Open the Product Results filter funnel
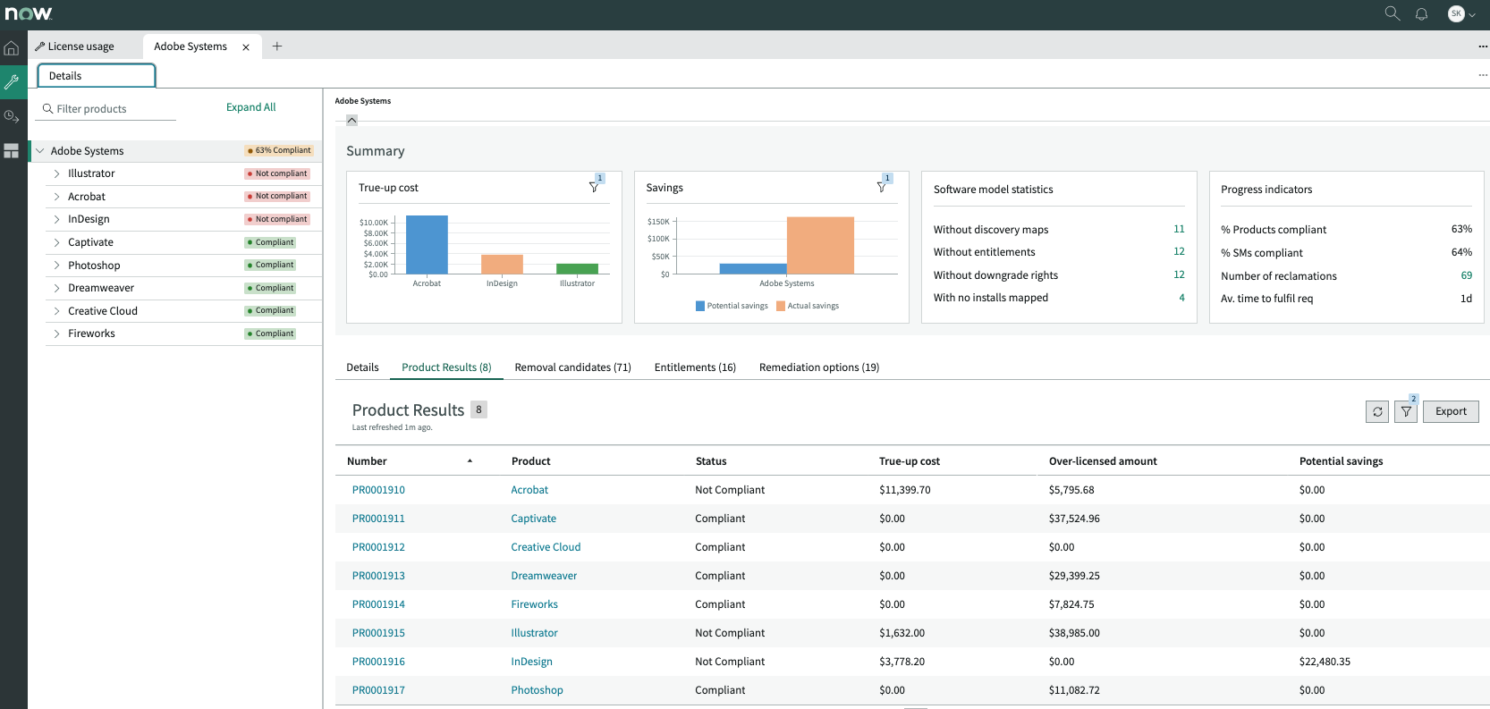Viewport: 1490px width, 709px height. tap(1406, 411)
